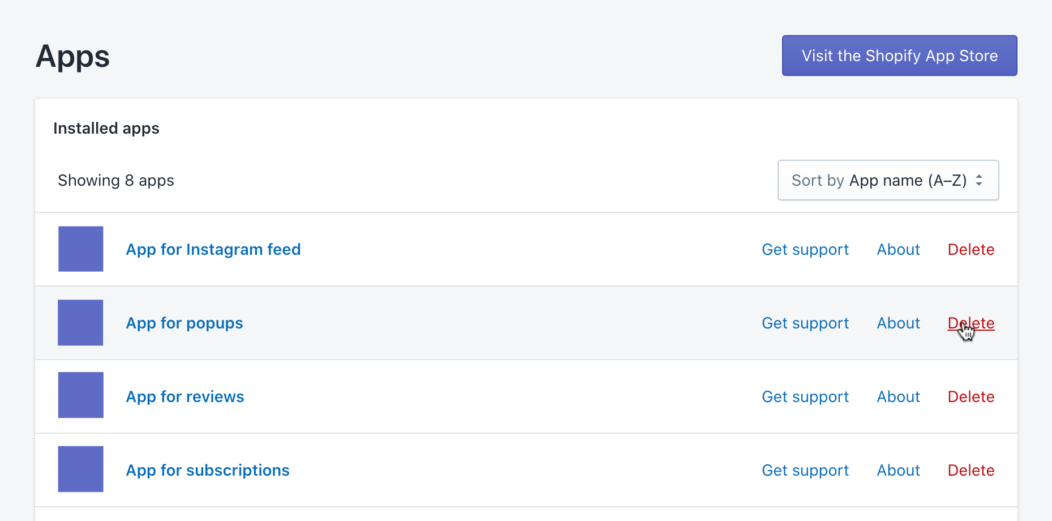Open App for Instagram feed
Image resolution: width=1052 pixels, height=521 pixels.
tap(213, 249)
